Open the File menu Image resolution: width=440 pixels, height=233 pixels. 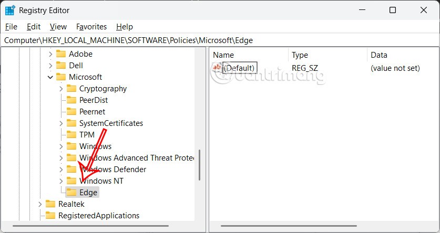(11, 26)
